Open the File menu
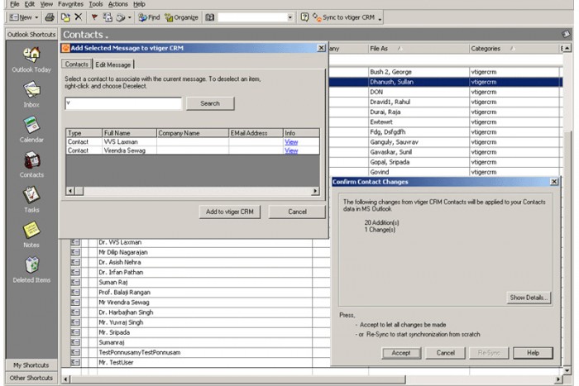 pyautogui.click(x=14, y=4)
